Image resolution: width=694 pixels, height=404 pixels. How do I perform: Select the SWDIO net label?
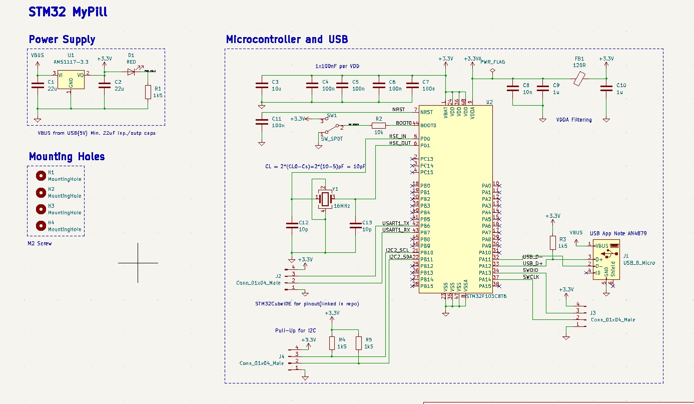[x=530, y=270]
